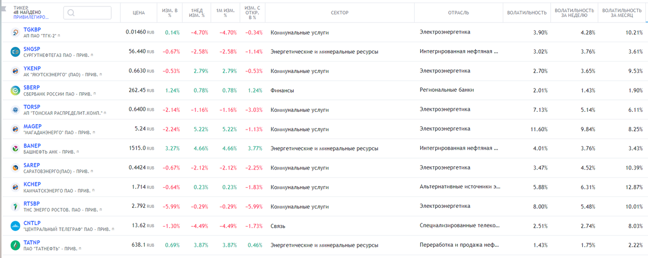
Task: Focus the ticker search field
Action: coord(87,12)
